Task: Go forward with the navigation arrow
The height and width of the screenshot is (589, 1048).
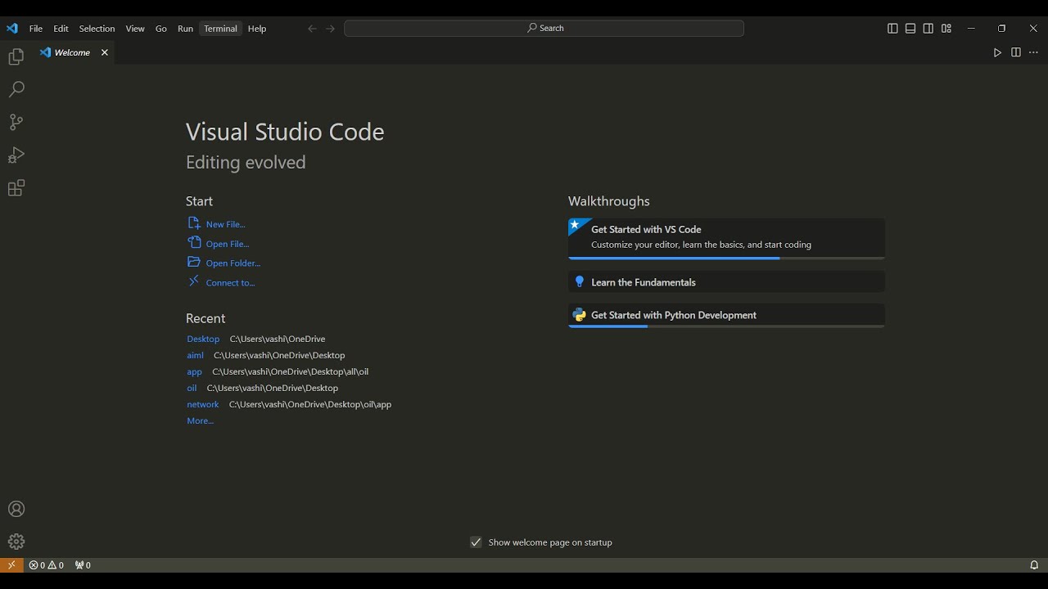Action: [331, 29]
